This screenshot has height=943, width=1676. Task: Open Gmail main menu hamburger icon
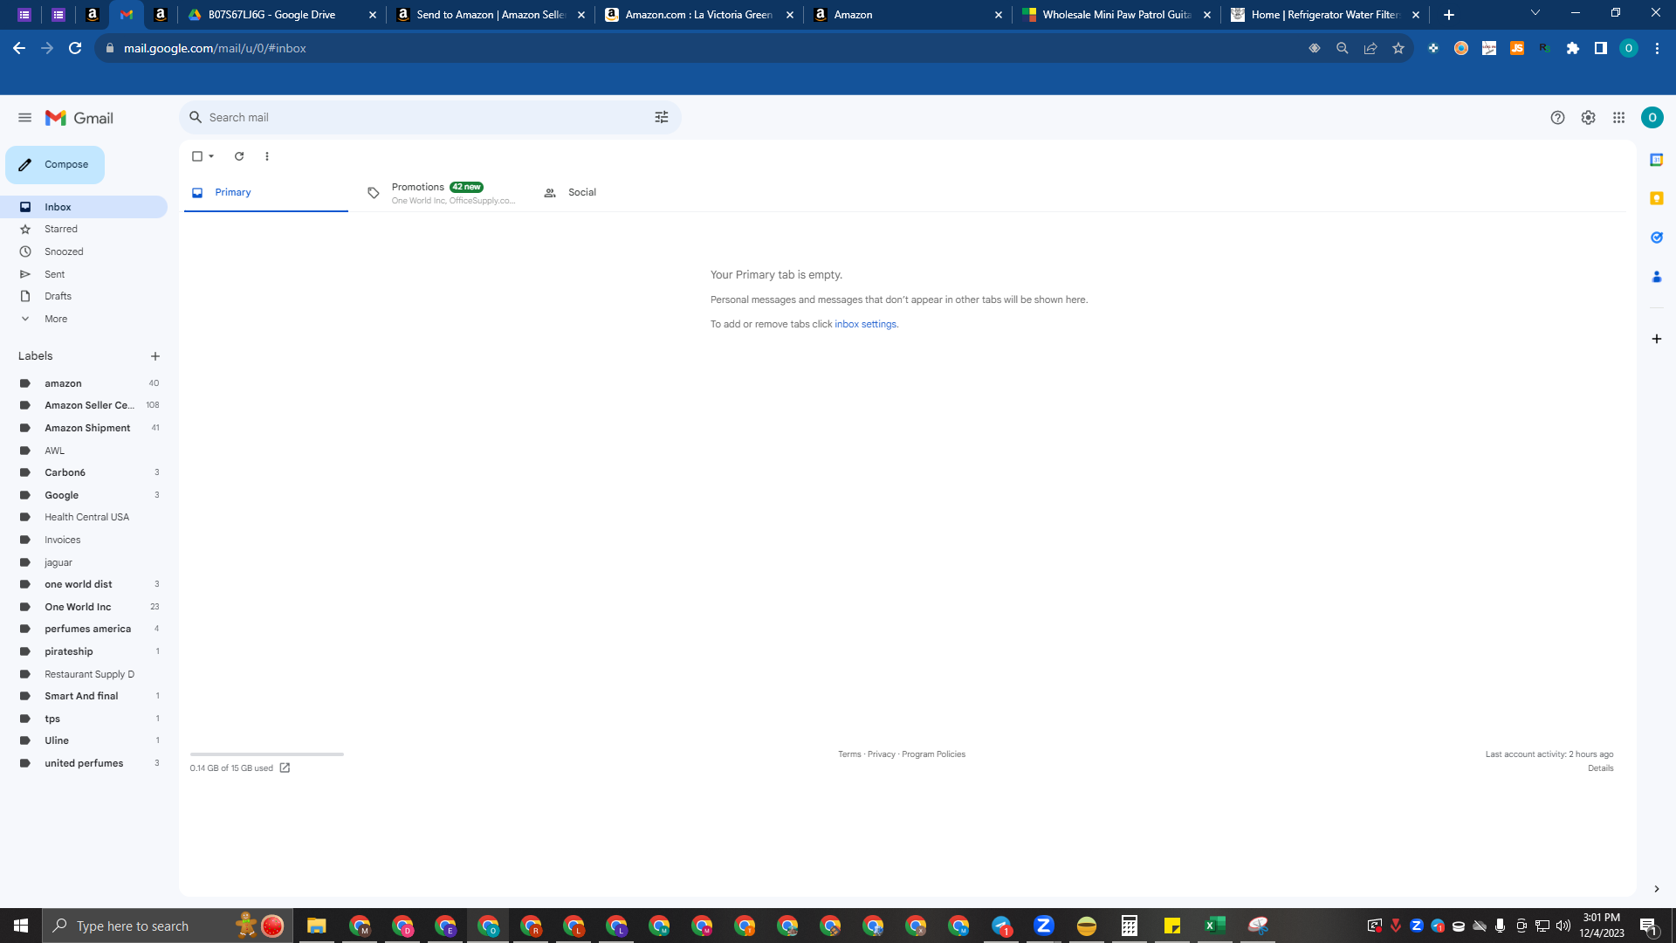(24, 118)
